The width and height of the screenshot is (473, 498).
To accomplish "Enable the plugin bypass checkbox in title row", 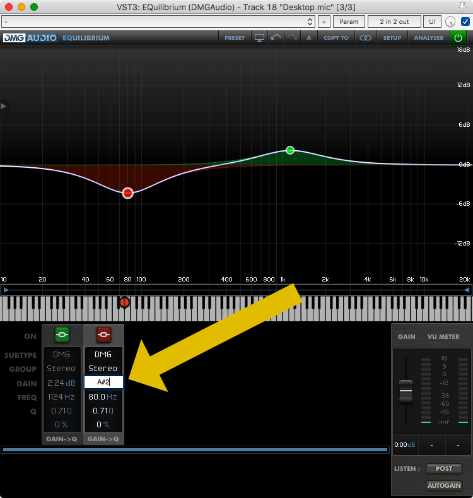I will pos(465,21).
